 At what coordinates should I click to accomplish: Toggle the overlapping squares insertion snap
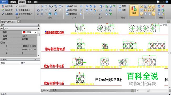pos(149,10)
